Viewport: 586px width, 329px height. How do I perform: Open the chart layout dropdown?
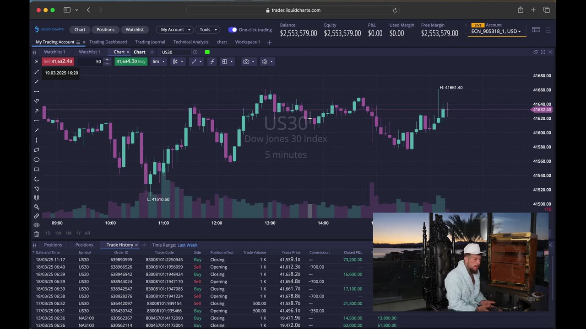point(227,61)
